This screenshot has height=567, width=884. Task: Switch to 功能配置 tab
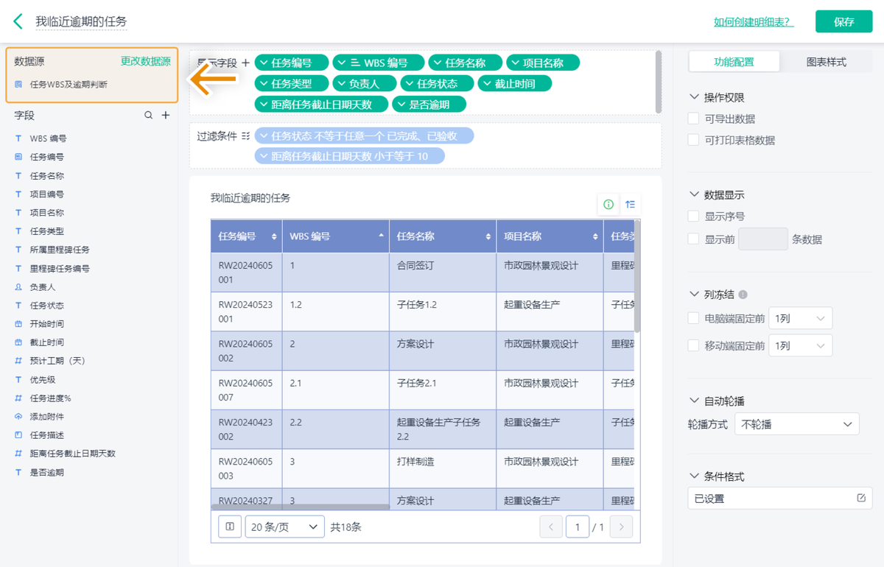coord(734,62)
